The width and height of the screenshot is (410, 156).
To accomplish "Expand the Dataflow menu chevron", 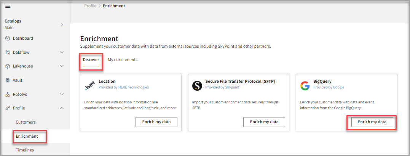I will coord(62,52).
